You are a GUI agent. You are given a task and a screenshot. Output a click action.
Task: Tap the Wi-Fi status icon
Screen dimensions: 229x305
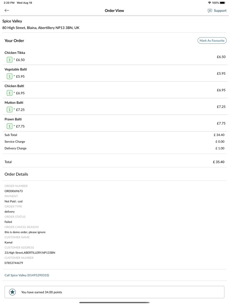coord(209,3)
